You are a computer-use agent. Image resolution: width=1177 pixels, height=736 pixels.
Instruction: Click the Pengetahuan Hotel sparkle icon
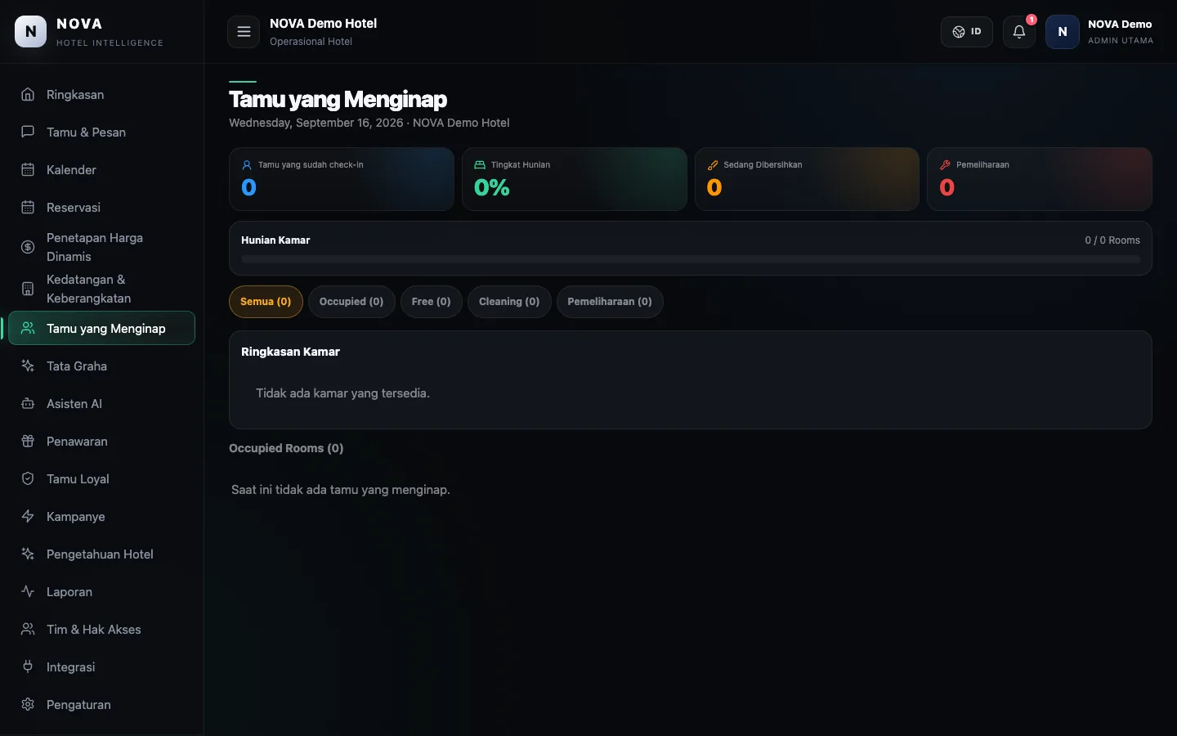[x=28, y=554]
